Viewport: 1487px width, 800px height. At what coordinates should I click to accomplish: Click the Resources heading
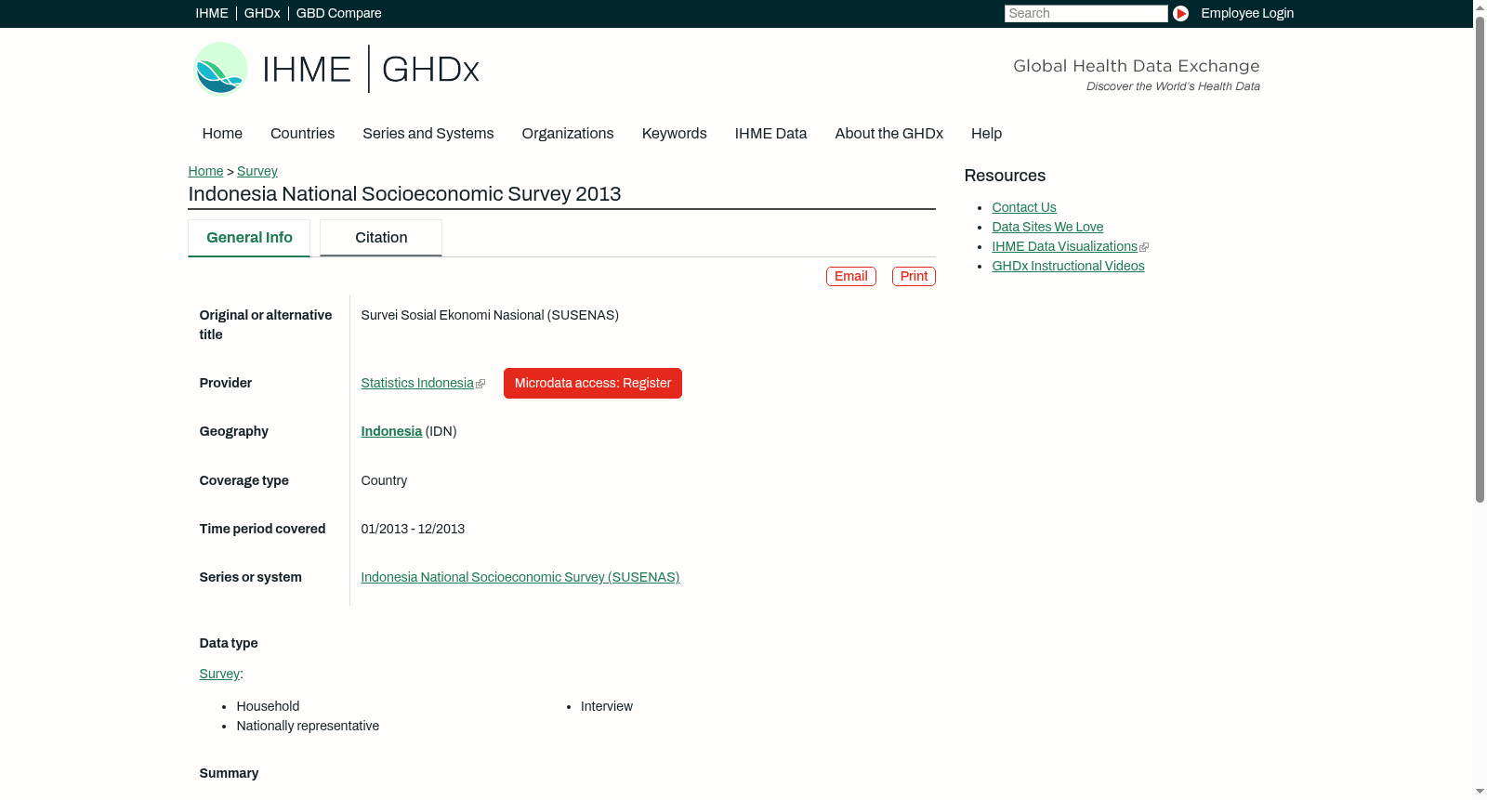[x=1005, y=176]
